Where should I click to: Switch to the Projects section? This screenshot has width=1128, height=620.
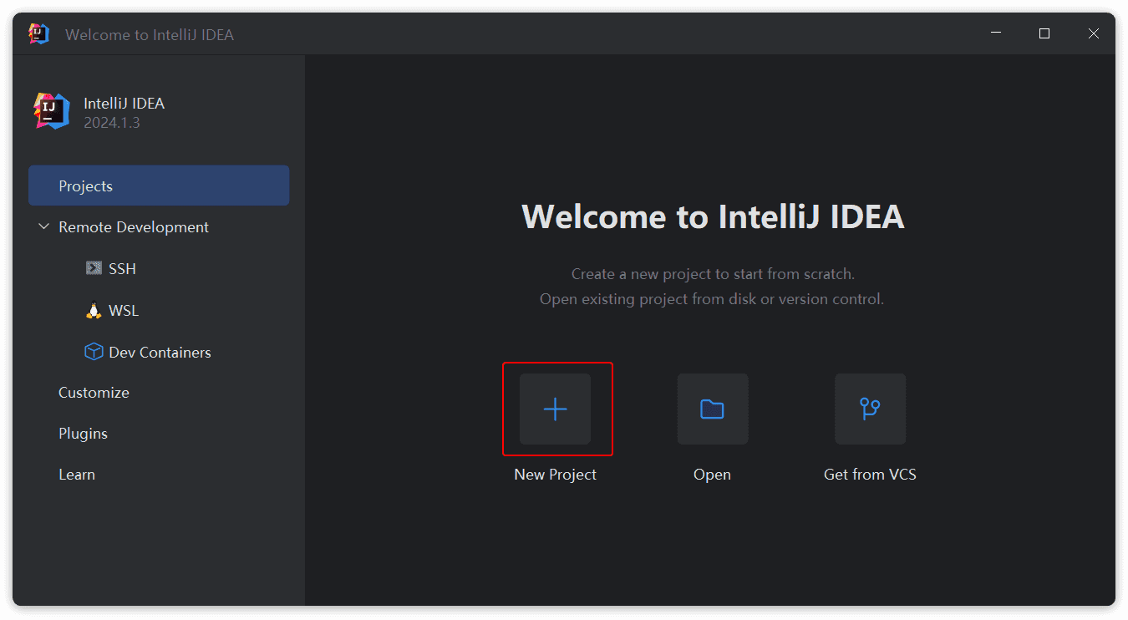[x=159, y=185]
